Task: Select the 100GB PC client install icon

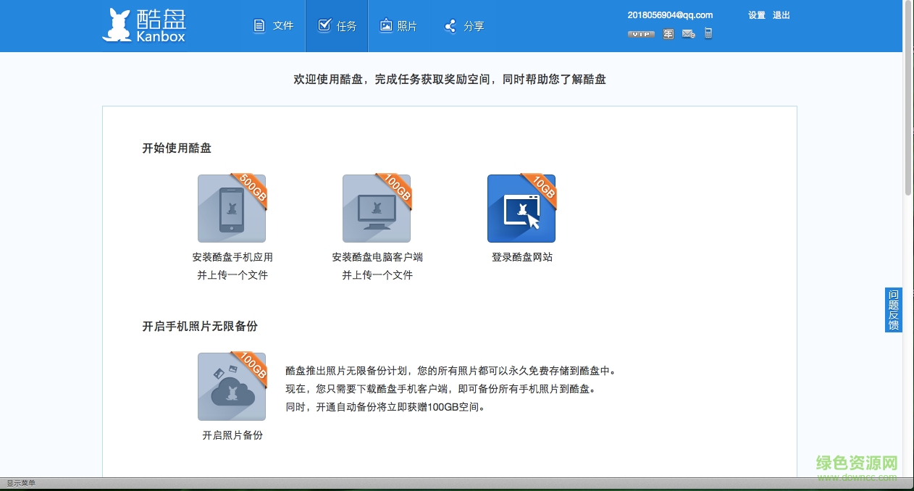Action: [376, 208]
